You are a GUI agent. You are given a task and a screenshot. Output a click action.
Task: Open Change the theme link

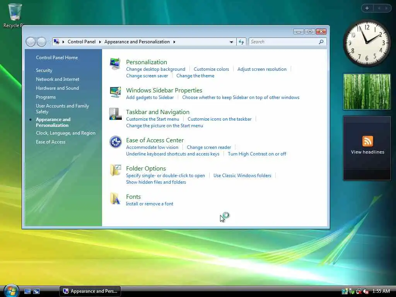[195, 76]
